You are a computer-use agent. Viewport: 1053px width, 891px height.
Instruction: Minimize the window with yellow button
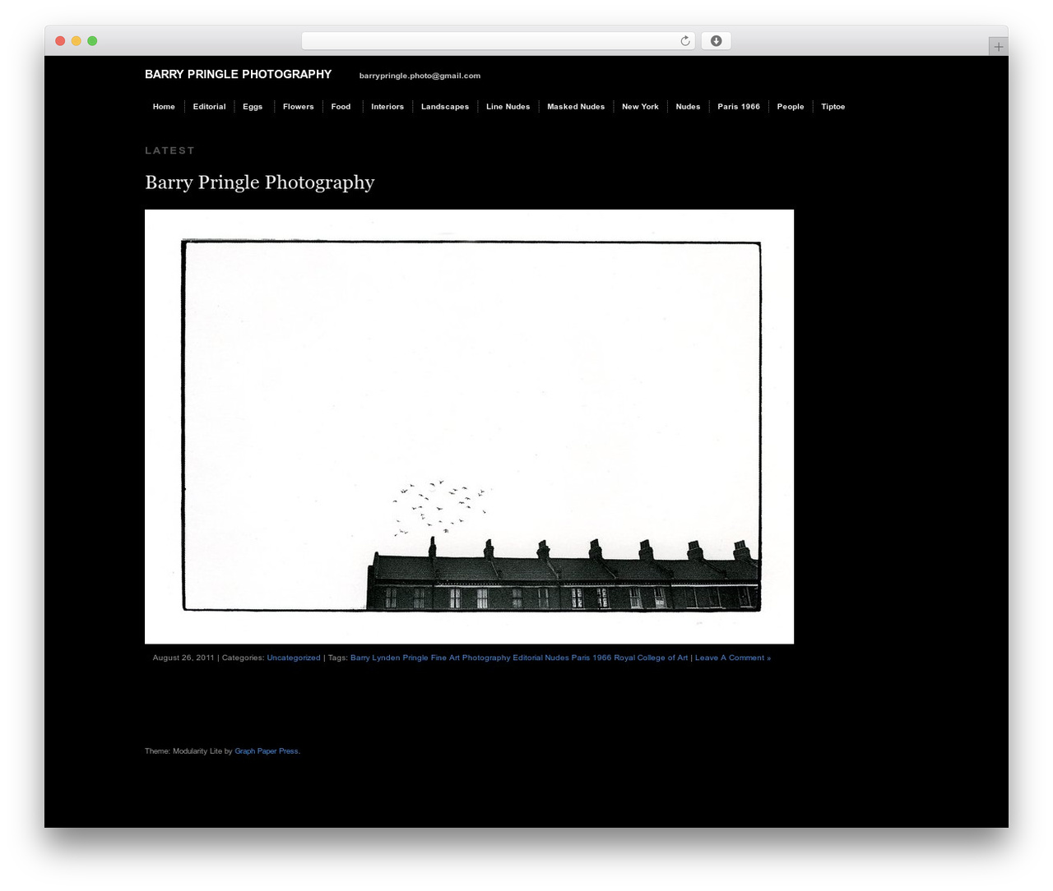click(77, 41)
